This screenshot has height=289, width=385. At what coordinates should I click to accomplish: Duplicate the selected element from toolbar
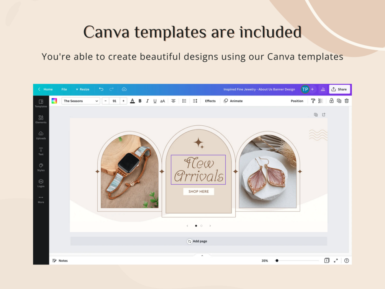click(x=339, y=101)
